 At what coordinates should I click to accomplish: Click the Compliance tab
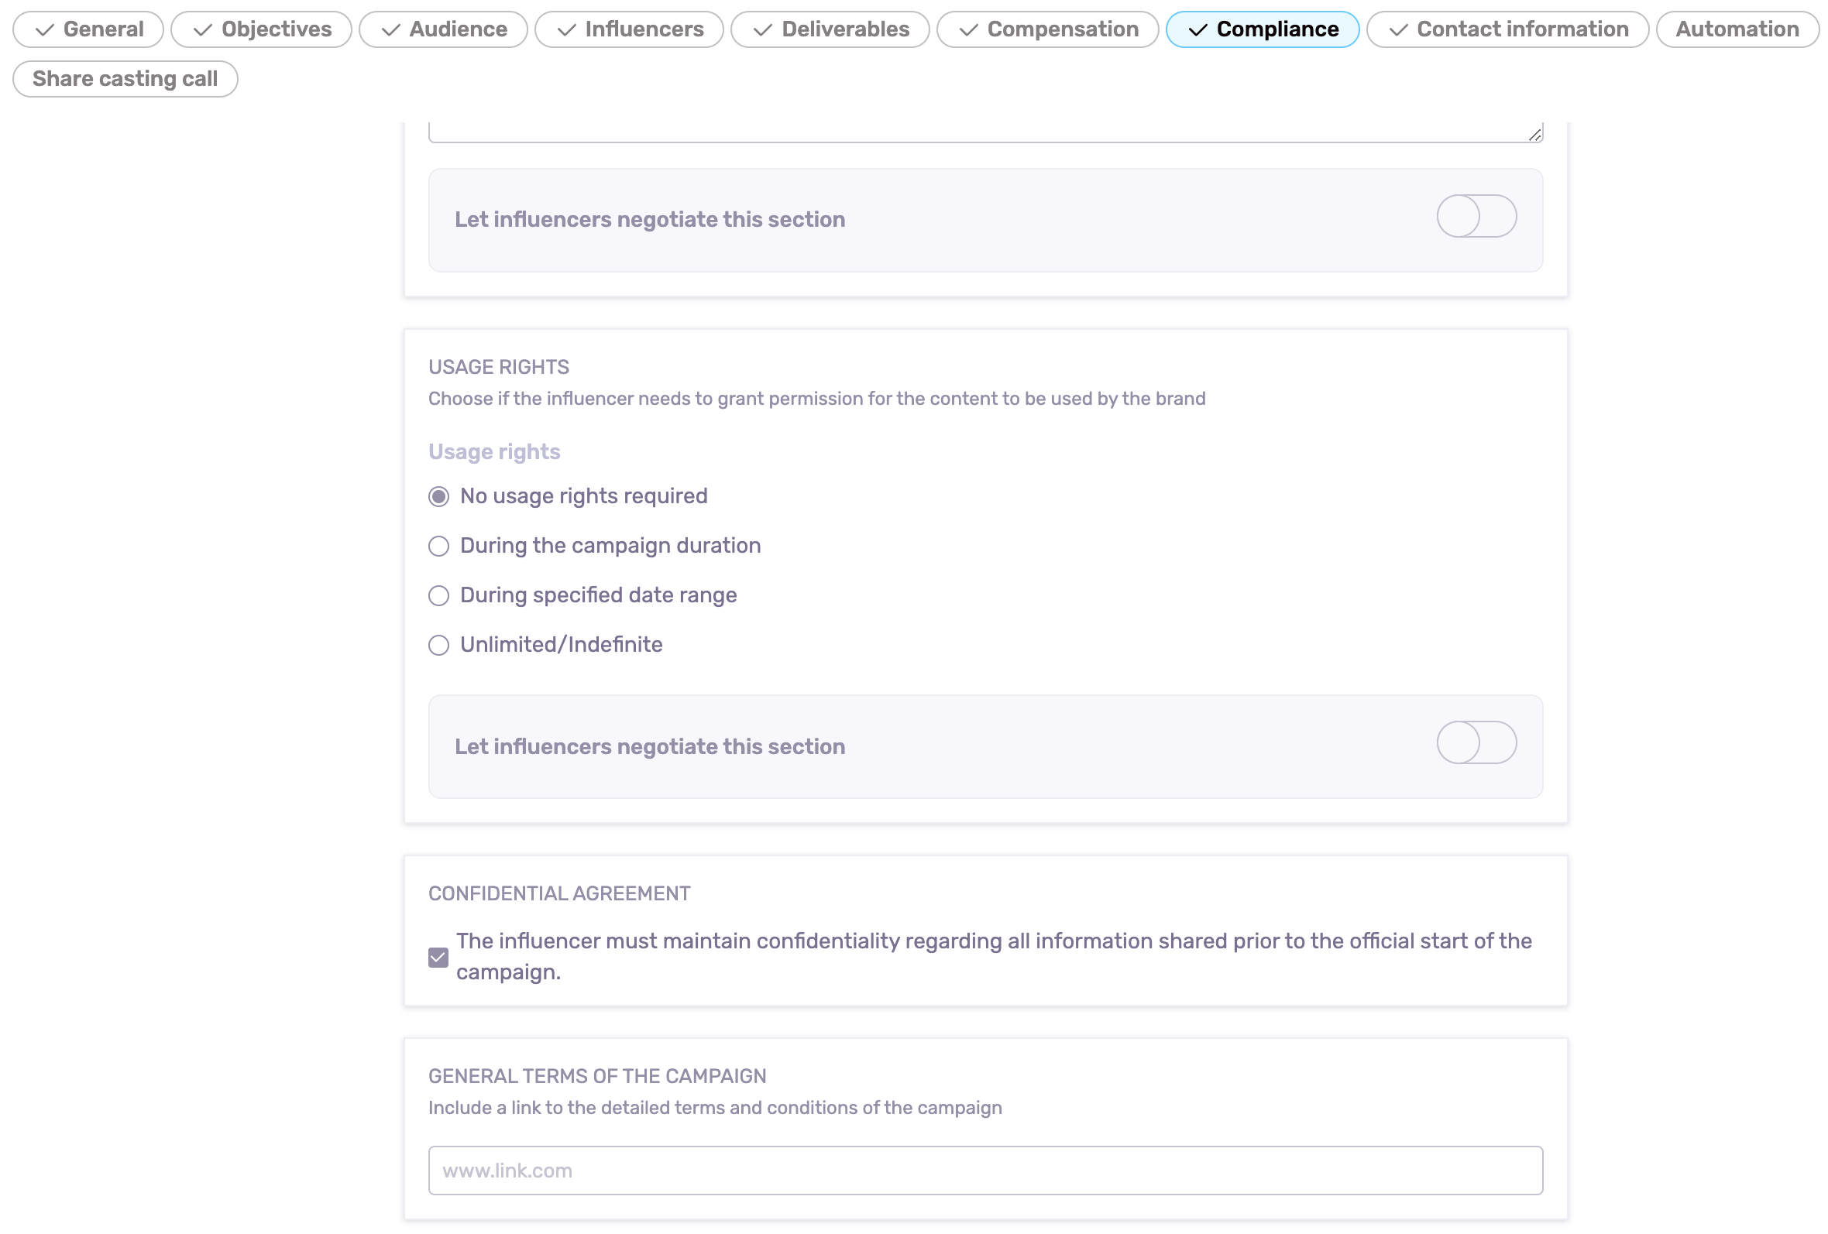click(x=1262, y=29)
